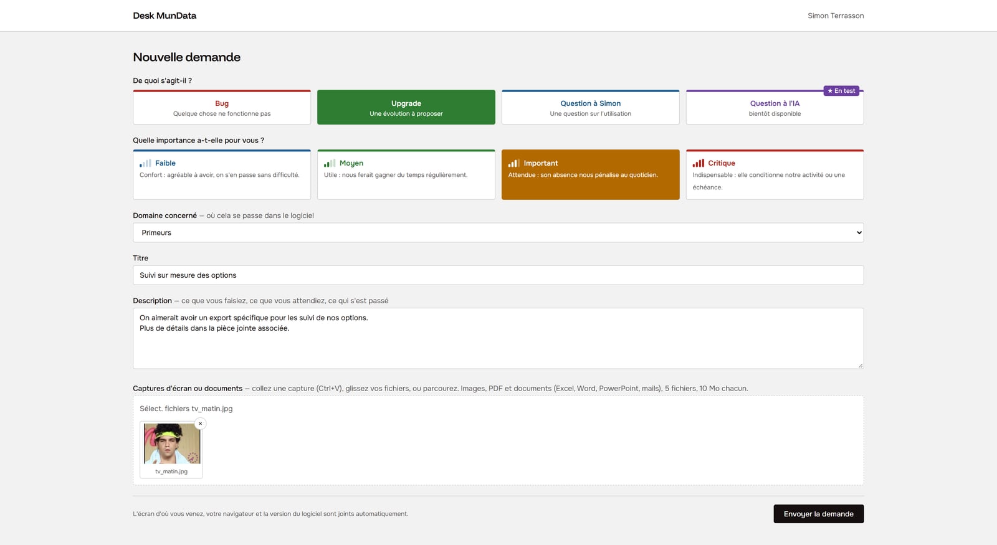The height and width of the screenshot is (545, 997).
Task: Click the Nouvelle demande heading
Action: pyautogui.click(x=187, y=57)
